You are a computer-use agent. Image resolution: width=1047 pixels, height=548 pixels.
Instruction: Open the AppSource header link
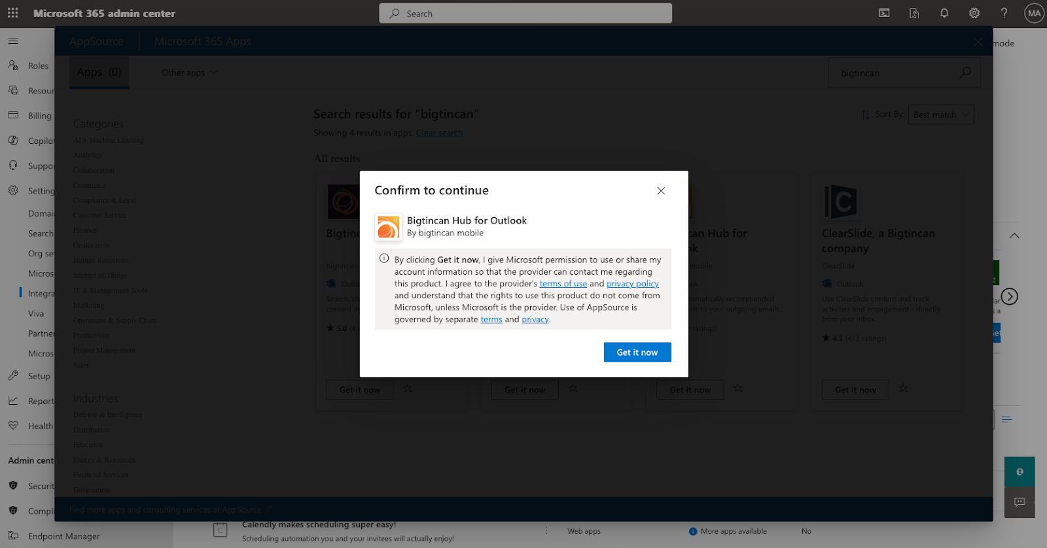click(96, 41)
